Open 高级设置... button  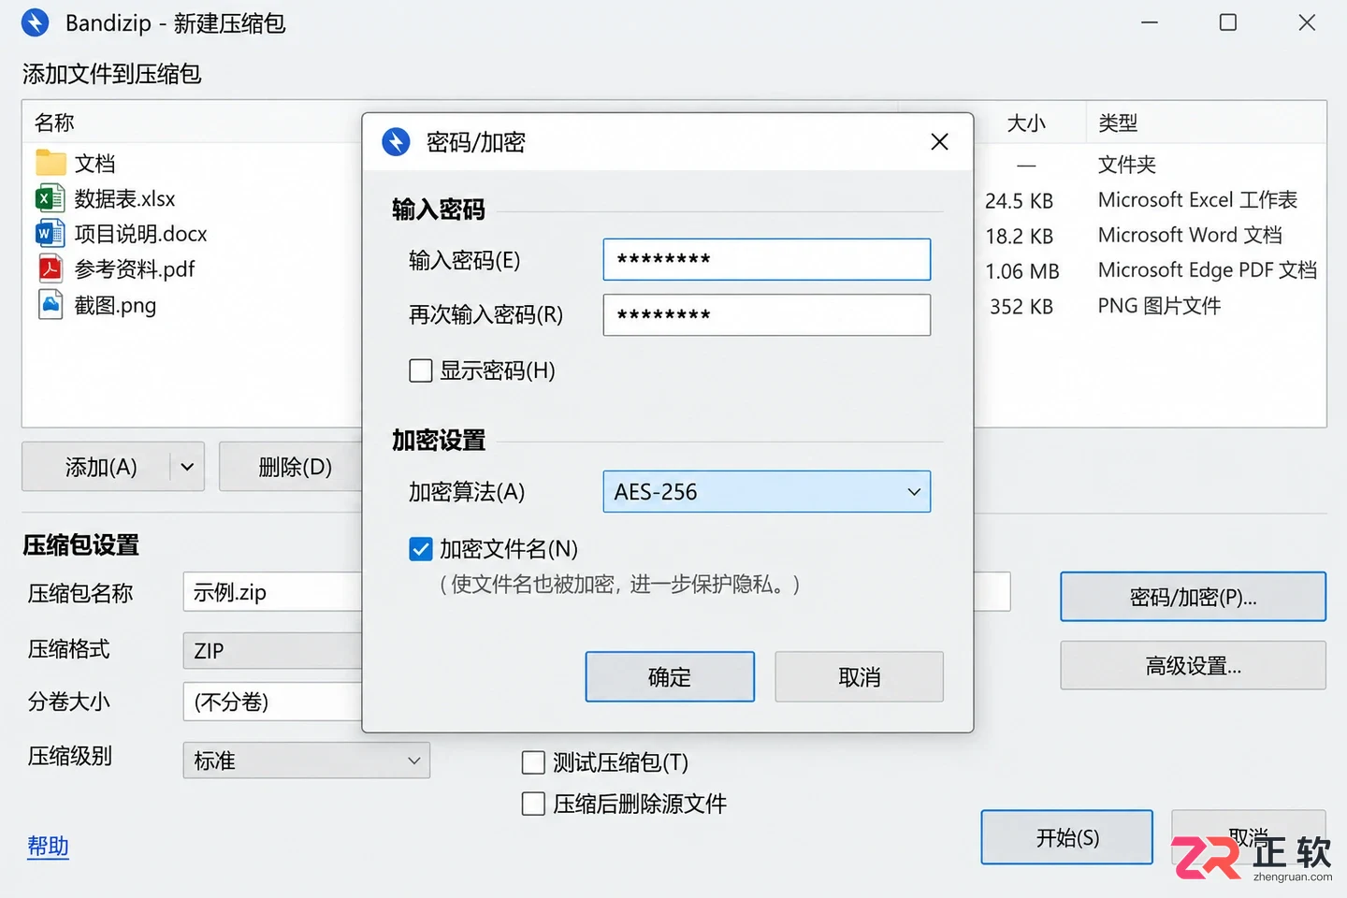(x=1193, y=665)
